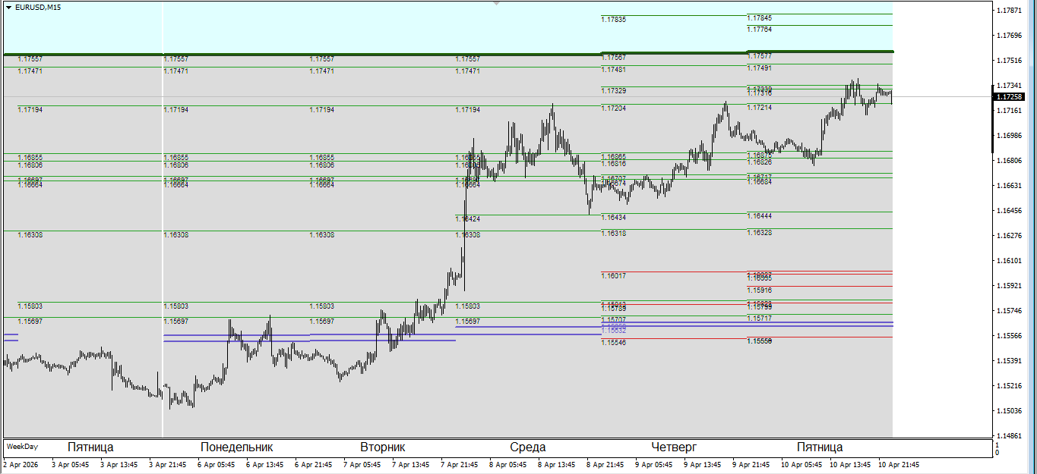The height and width of the screenshot is (474, 1037).
Task: Click the 10 Apr 21:45 time label
Action: coord(899,465)
